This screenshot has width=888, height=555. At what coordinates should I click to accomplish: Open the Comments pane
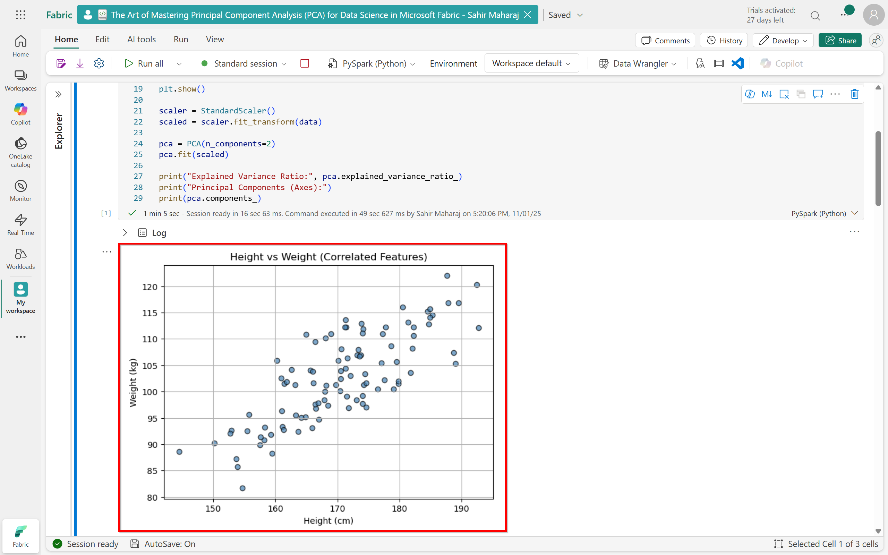pyautogui.click(x=665, y=40)
